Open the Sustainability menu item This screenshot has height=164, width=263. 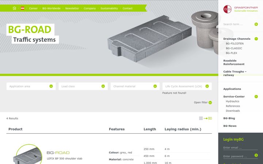(x=109, y=8)
